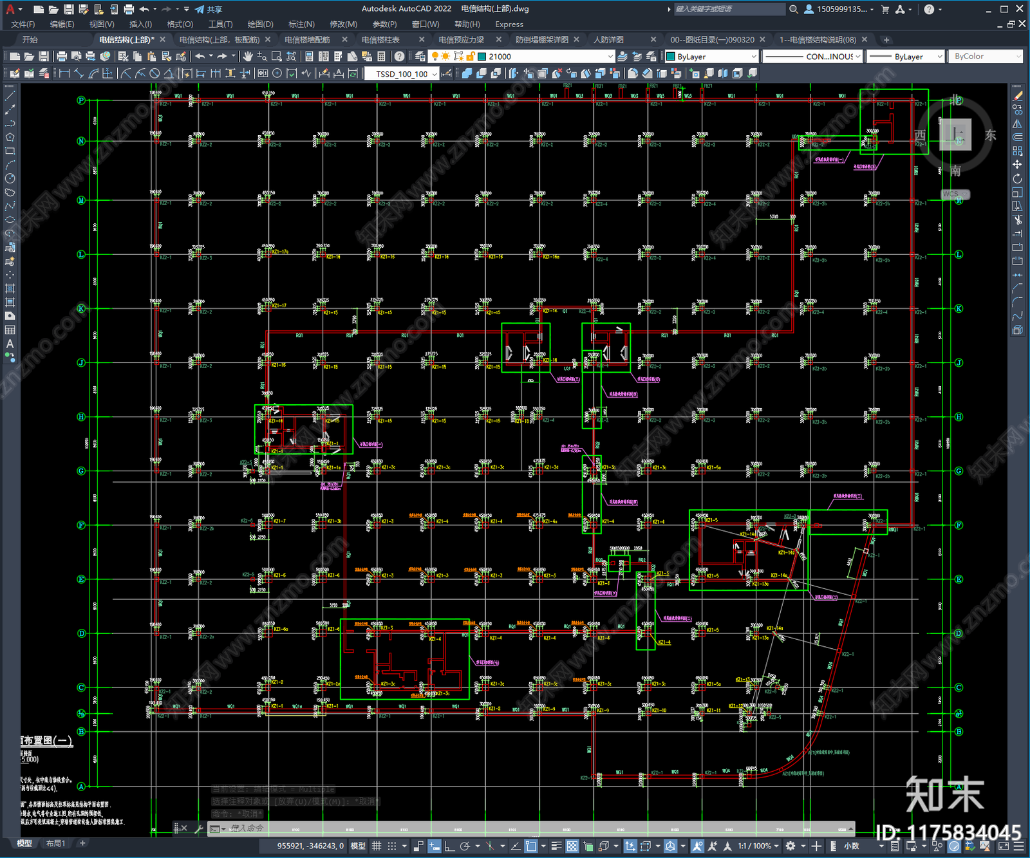This screenshot has height=858, width=1030.
Task: Click the Linear dimension icon
Action: tap(64, 73)
